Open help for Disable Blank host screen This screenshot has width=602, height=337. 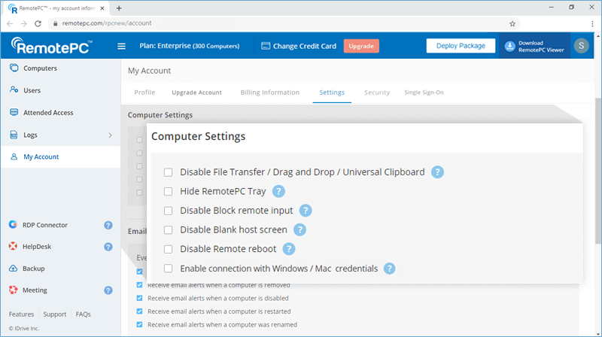[x=299, y=229]
